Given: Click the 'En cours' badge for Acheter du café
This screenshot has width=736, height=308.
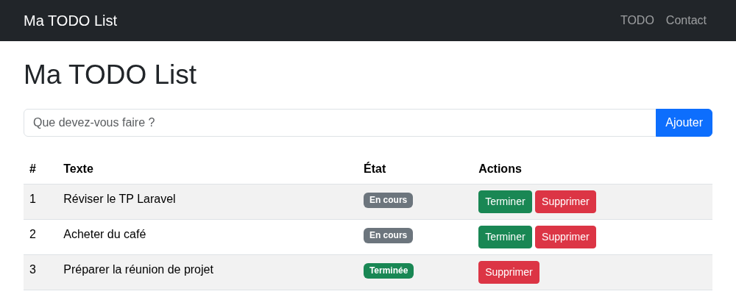Looking at the screenshot, I should [x=388, y=235].
